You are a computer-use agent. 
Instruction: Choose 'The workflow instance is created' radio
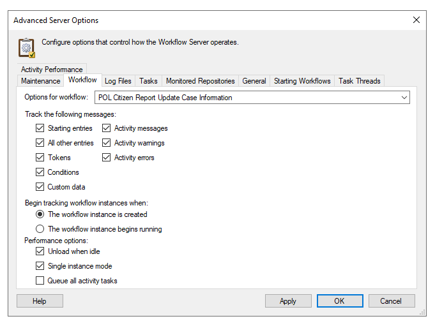point(40,214)
